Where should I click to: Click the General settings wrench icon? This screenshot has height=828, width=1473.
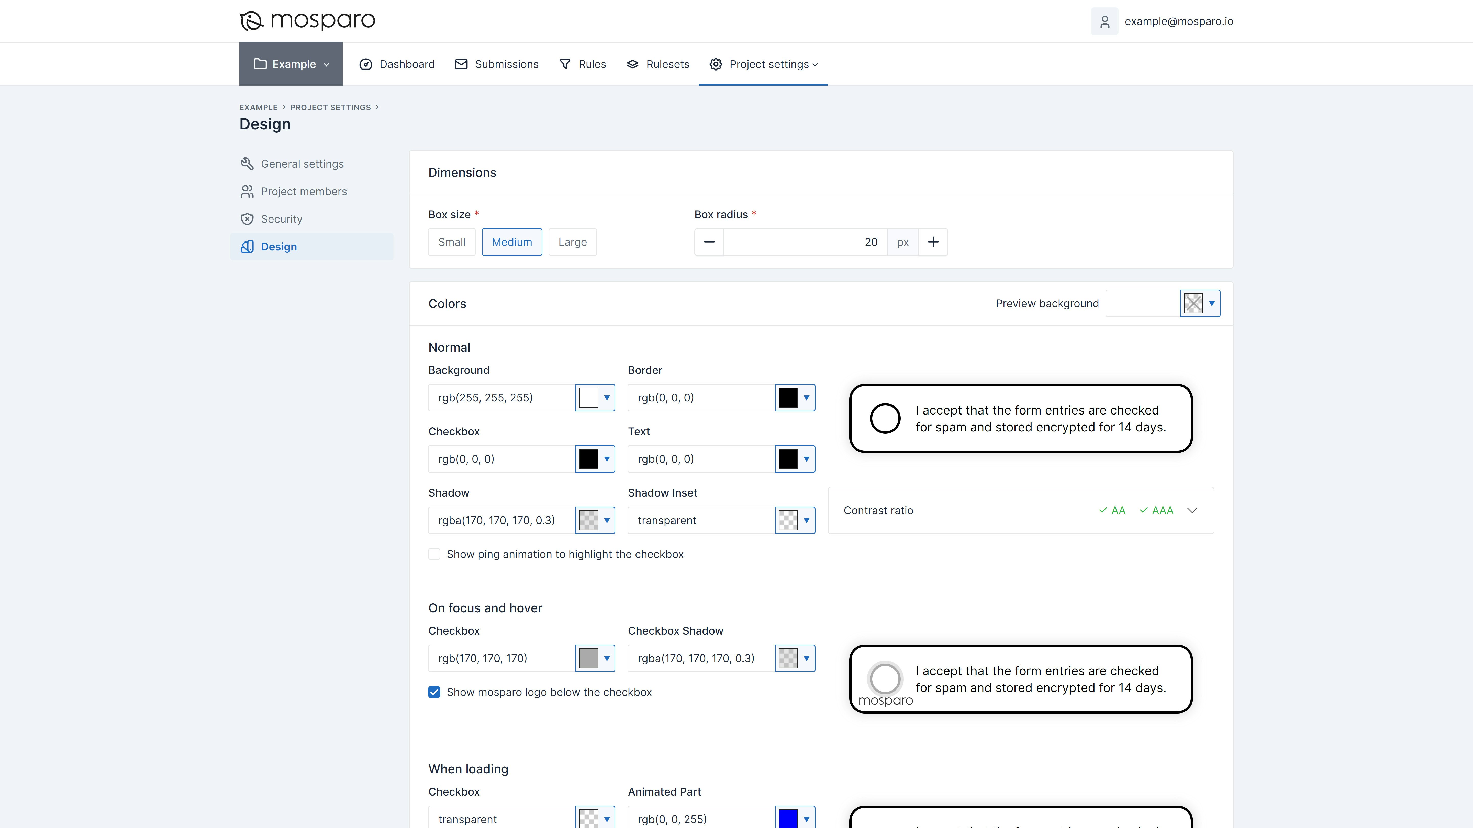point(247,164)
